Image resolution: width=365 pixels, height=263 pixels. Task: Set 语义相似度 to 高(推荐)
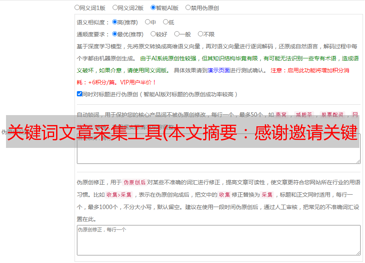(115, 22)
